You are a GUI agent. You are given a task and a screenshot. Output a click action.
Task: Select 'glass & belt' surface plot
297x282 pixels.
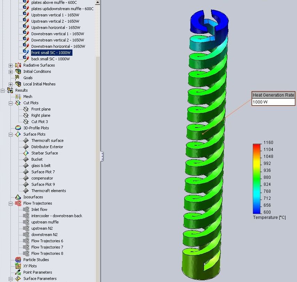(41, 166)
